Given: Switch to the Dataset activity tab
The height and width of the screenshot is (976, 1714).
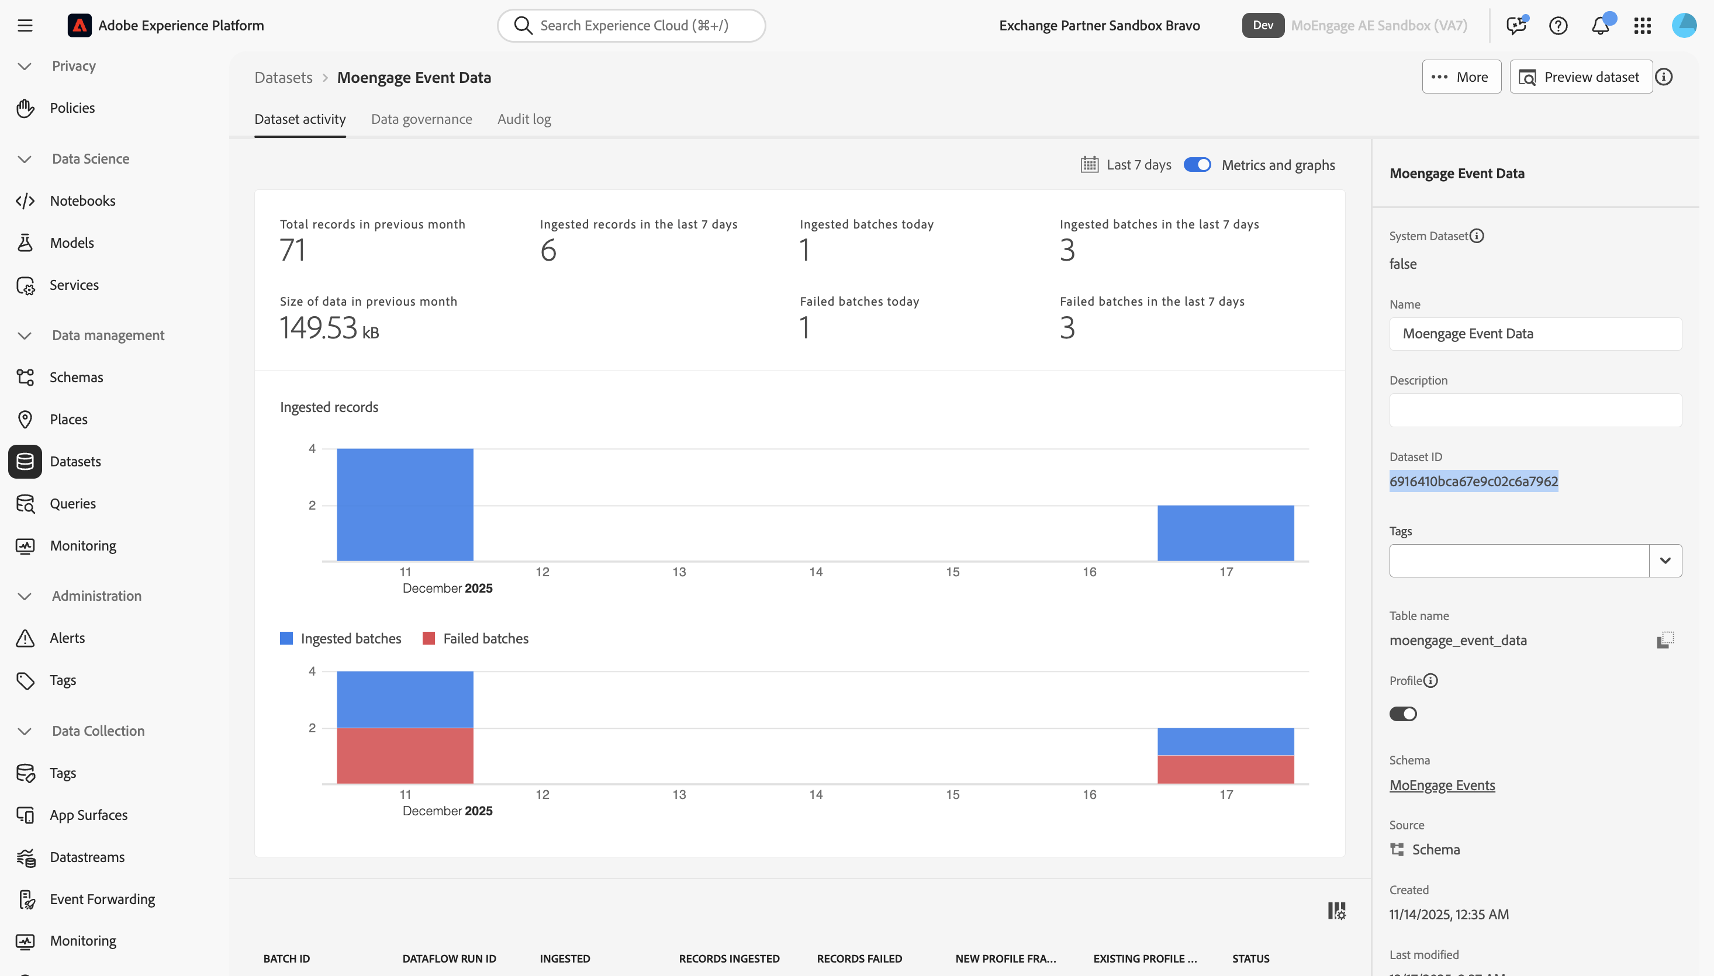Looking at the screenshot, I should click(300, 119).
